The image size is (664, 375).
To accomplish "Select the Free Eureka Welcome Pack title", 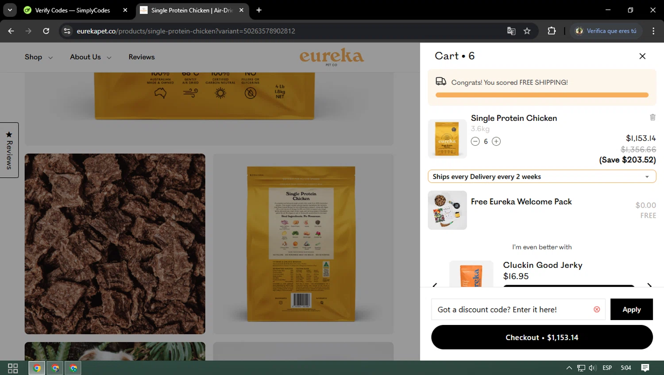I will click(x=521, y=202).
